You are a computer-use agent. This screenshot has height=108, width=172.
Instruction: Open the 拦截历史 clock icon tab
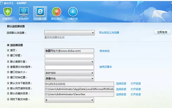tap(73, 14)
